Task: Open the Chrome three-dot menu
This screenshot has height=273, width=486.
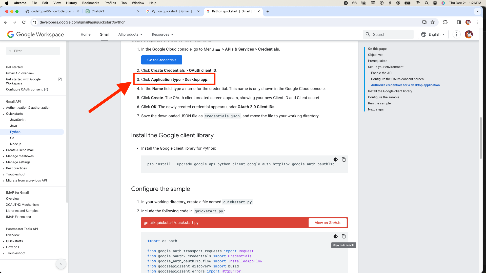Action: [x=477, y=22]
